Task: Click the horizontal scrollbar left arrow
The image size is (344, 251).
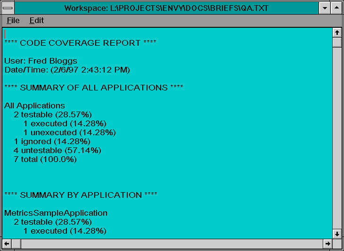Action: 7,243
